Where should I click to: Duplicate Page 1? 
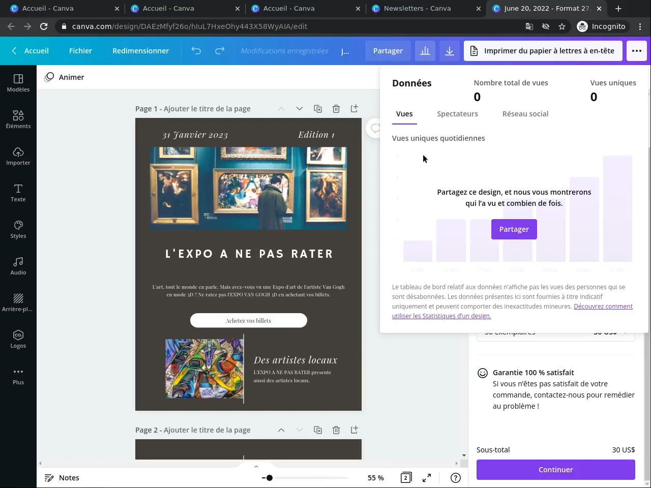(318, 109)
